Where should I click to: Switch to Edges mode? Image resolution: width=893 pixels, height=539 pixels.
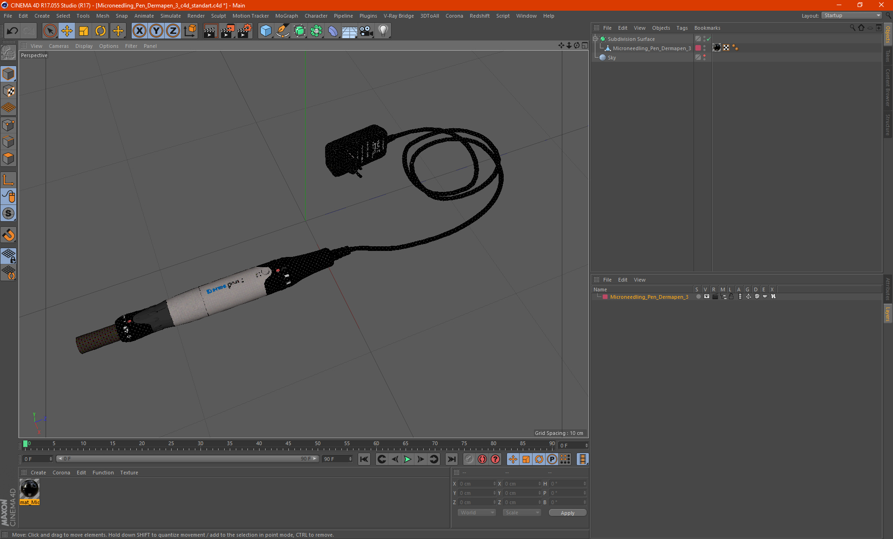[8, 142]
